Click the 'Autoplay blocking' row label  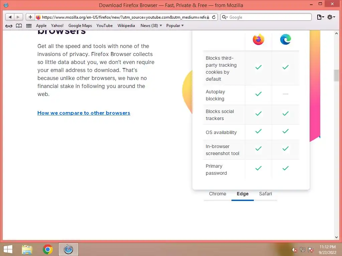point(215,95)
